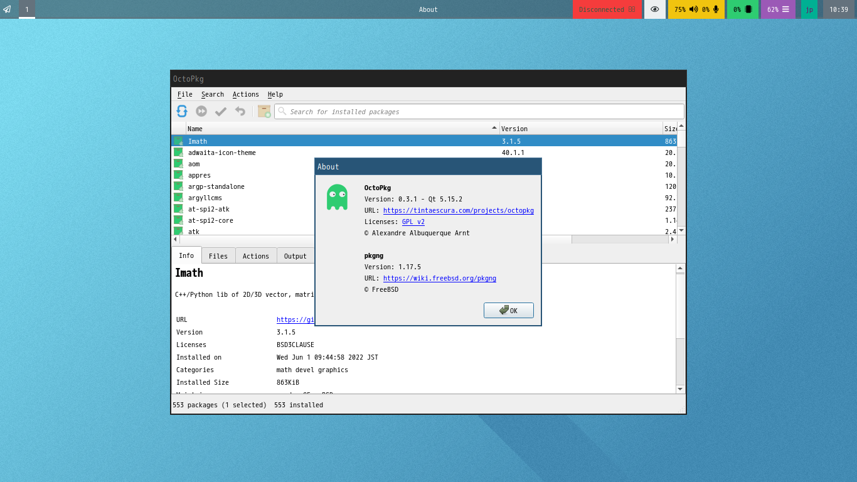Open the Help menu
This screenshot has height=482, width=857.
pyautogui.click(x=275, y=94)
